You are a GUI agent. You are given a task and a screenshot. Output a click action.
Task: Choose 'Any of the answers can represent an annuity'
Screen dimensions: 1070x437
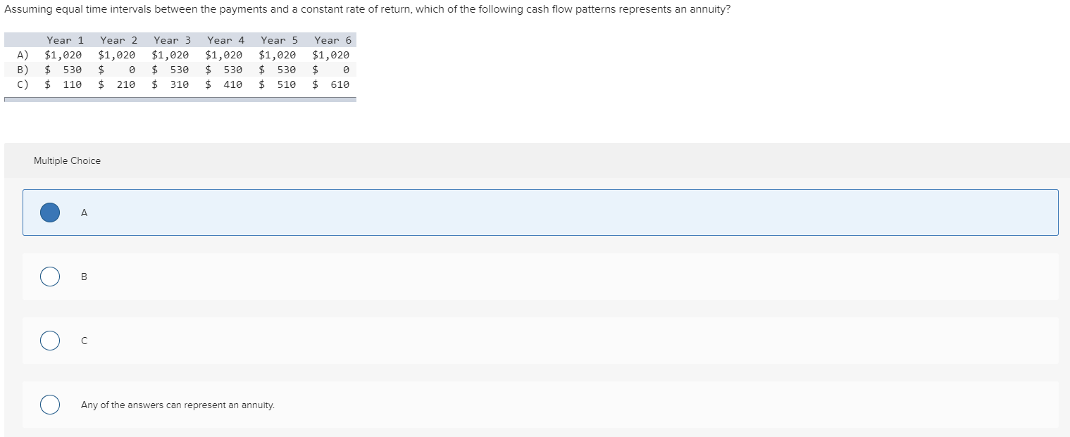49,405
